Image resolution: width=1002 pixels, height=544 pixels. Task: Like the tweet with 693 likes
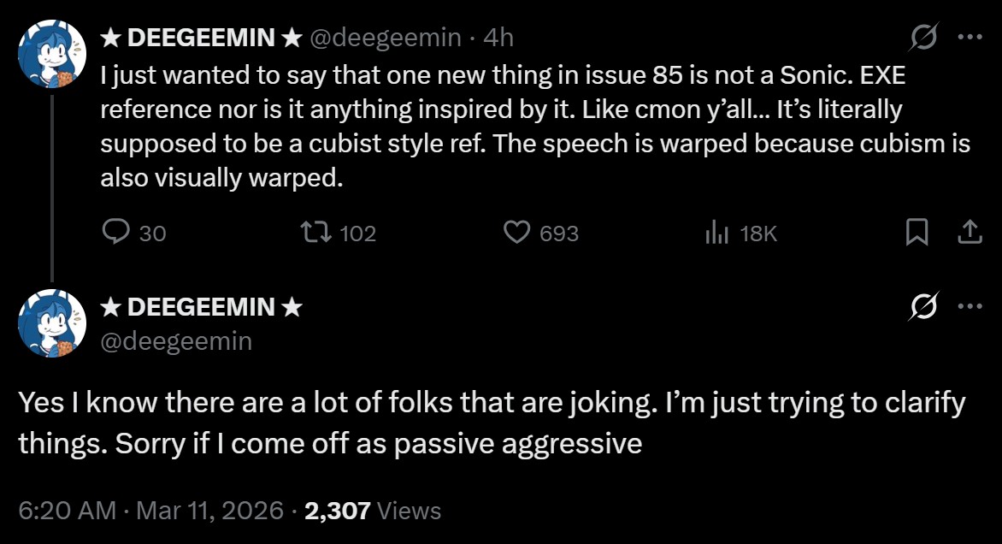[516, 233]
